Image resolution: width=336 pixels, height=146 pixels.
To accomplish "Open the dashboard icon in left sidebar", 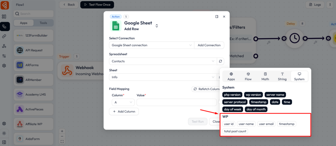I will [4, 17].
